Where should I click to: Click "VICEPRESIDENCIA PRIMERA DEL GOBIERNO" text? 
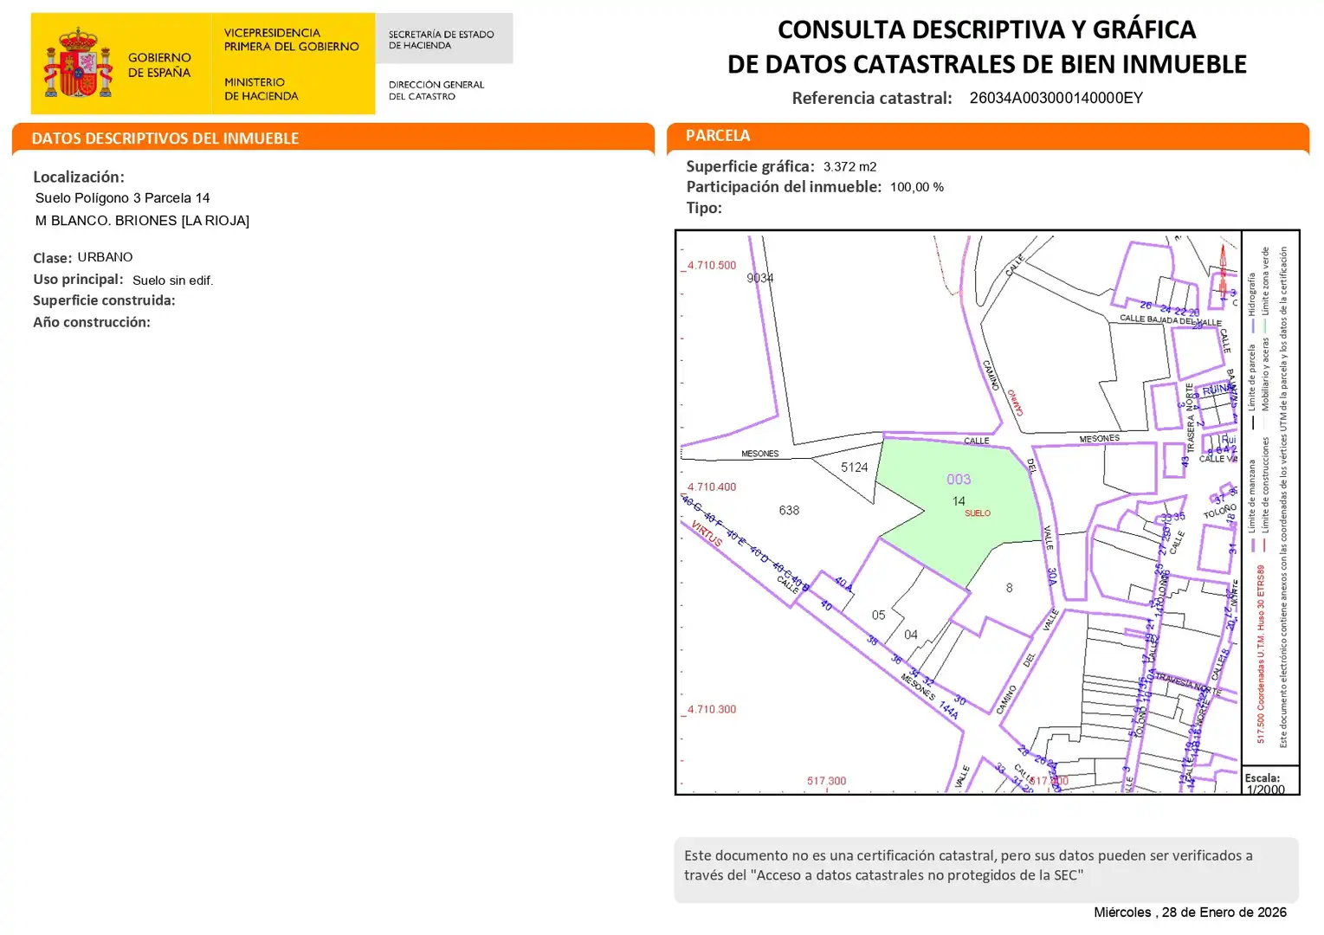[x=291, y=40]
